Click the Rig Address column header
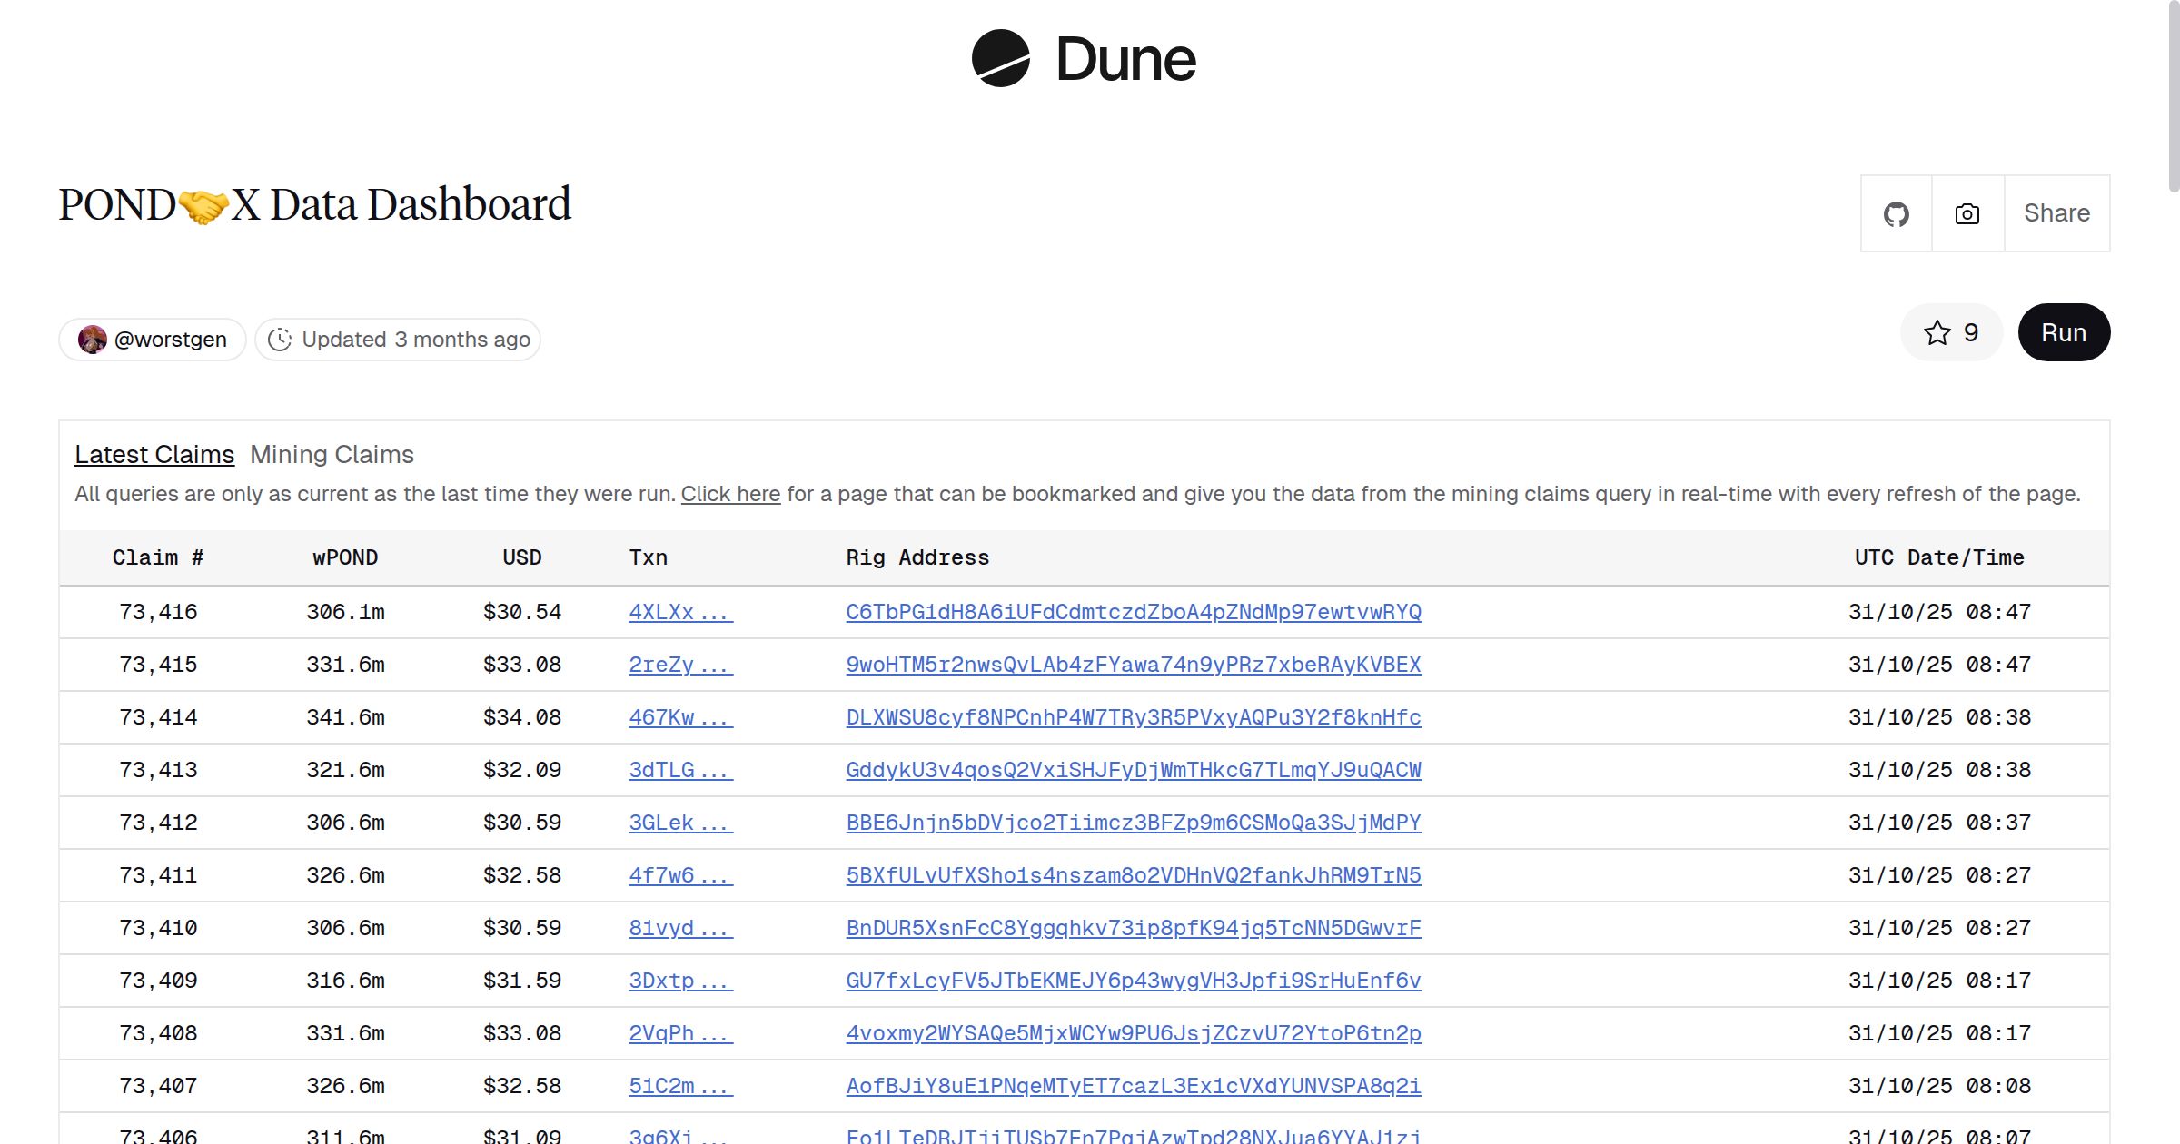 (917, 557)
